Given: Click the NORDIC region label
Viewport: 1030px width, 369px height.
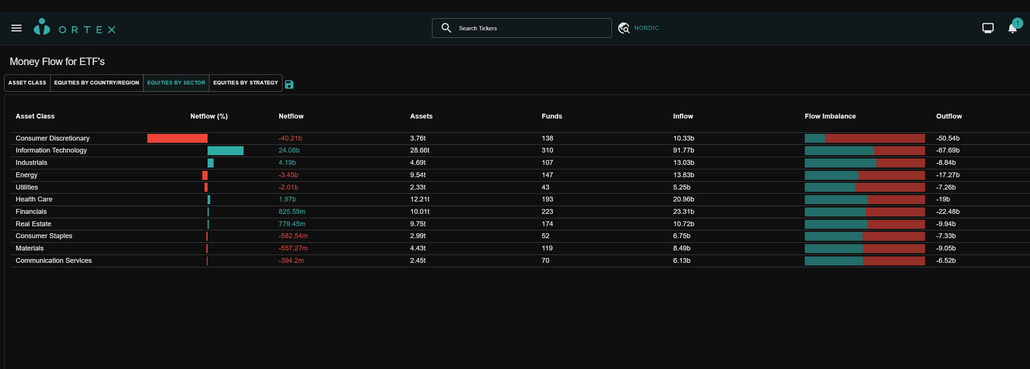Looking at the screenshot, I should [x=646, y=28].
